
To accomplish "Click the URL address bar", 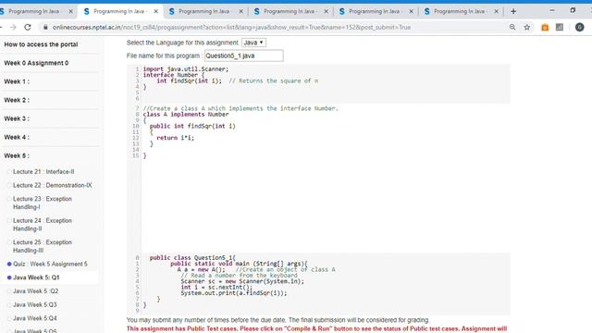I will pos(231,27).
